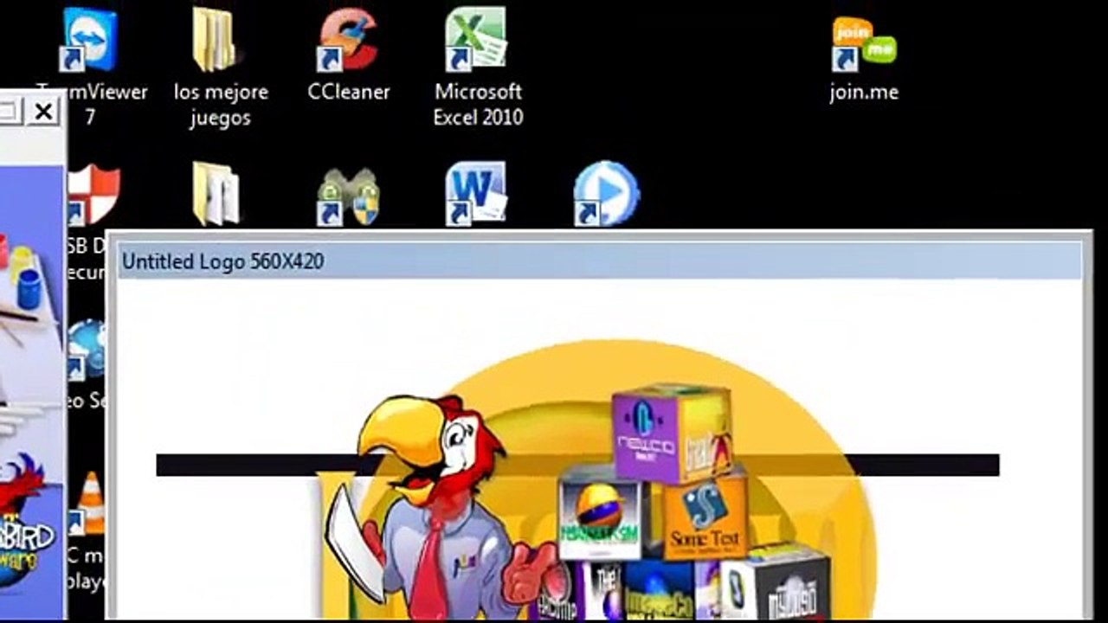Select the red and white shield shortcut icon
The width and height of the screenshot is (1108, 623).
[93, 196]
